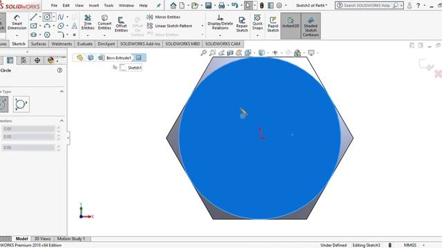Select the Corner Rectangle tool
The height and width of the screenshot is (248, 442).
(x=34, y=26)
